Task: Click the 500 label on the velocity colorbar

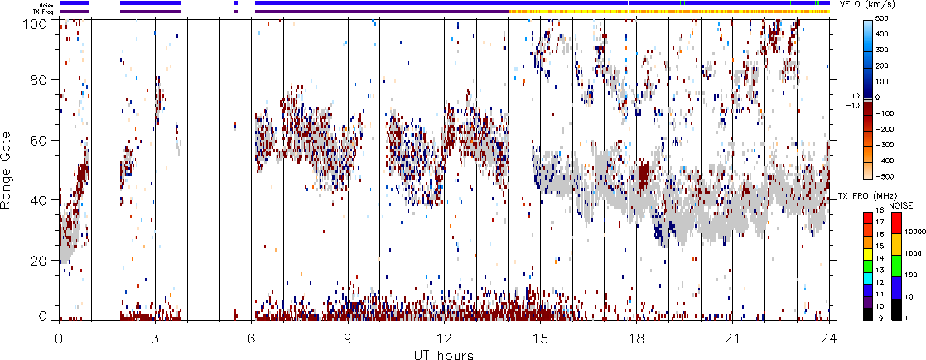Action: click(882, 18)
